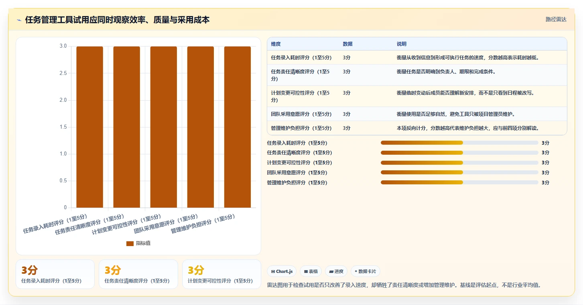This screenshot has height=305, width=583.
Task: Click the 团队采用意愿评分 progress label text
Action: pyautogui.click(x=297, y=173)
